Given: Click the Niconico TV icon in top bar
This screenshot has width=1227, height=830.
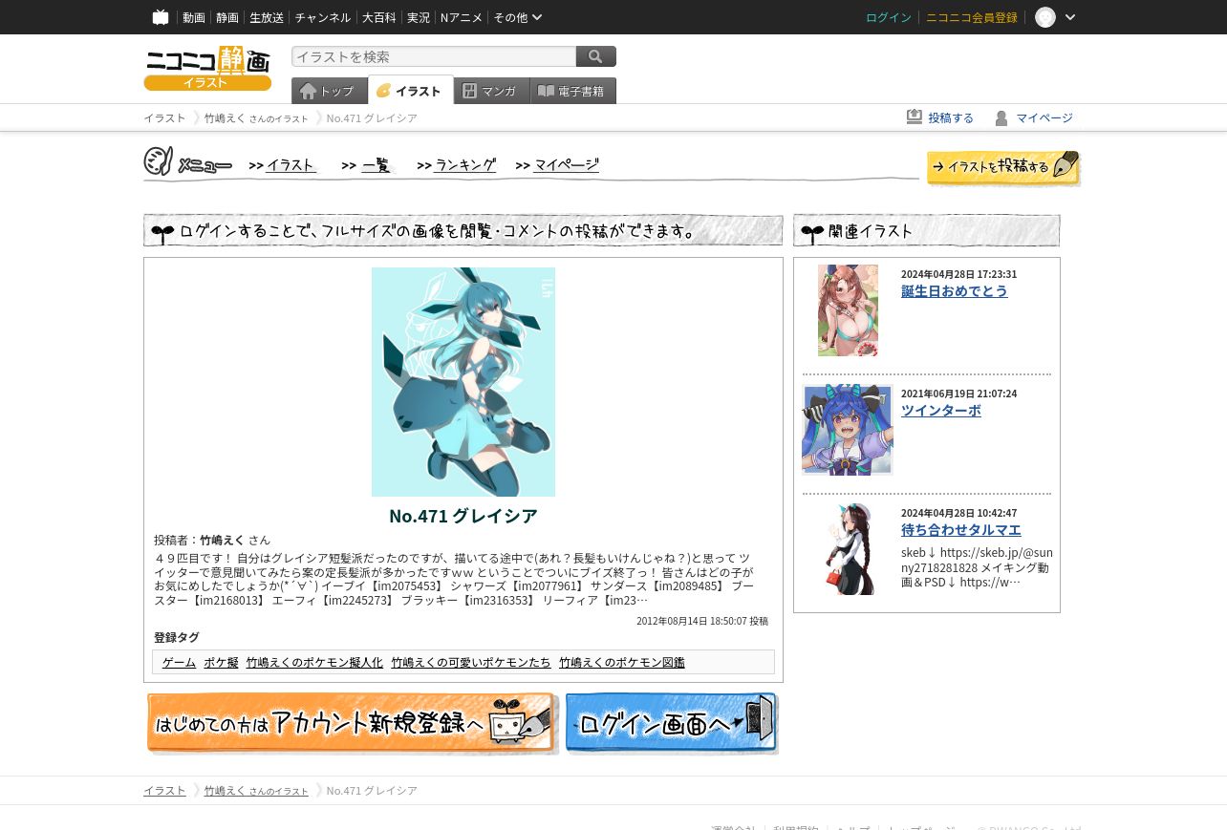Looking at the screenshot, I should [x=161, y=17].
